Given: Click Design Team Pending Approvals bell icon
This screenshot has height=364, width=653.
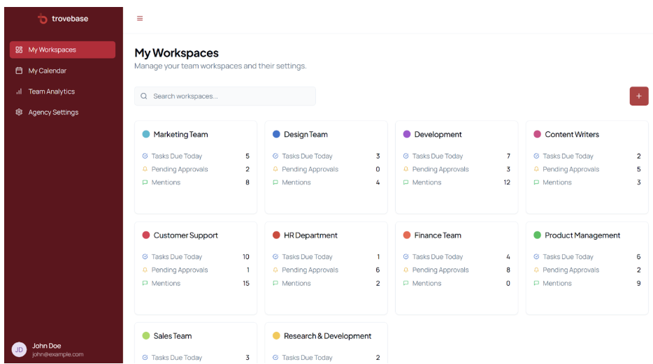Looking at the screenshot, I should (x=275, y=169).
